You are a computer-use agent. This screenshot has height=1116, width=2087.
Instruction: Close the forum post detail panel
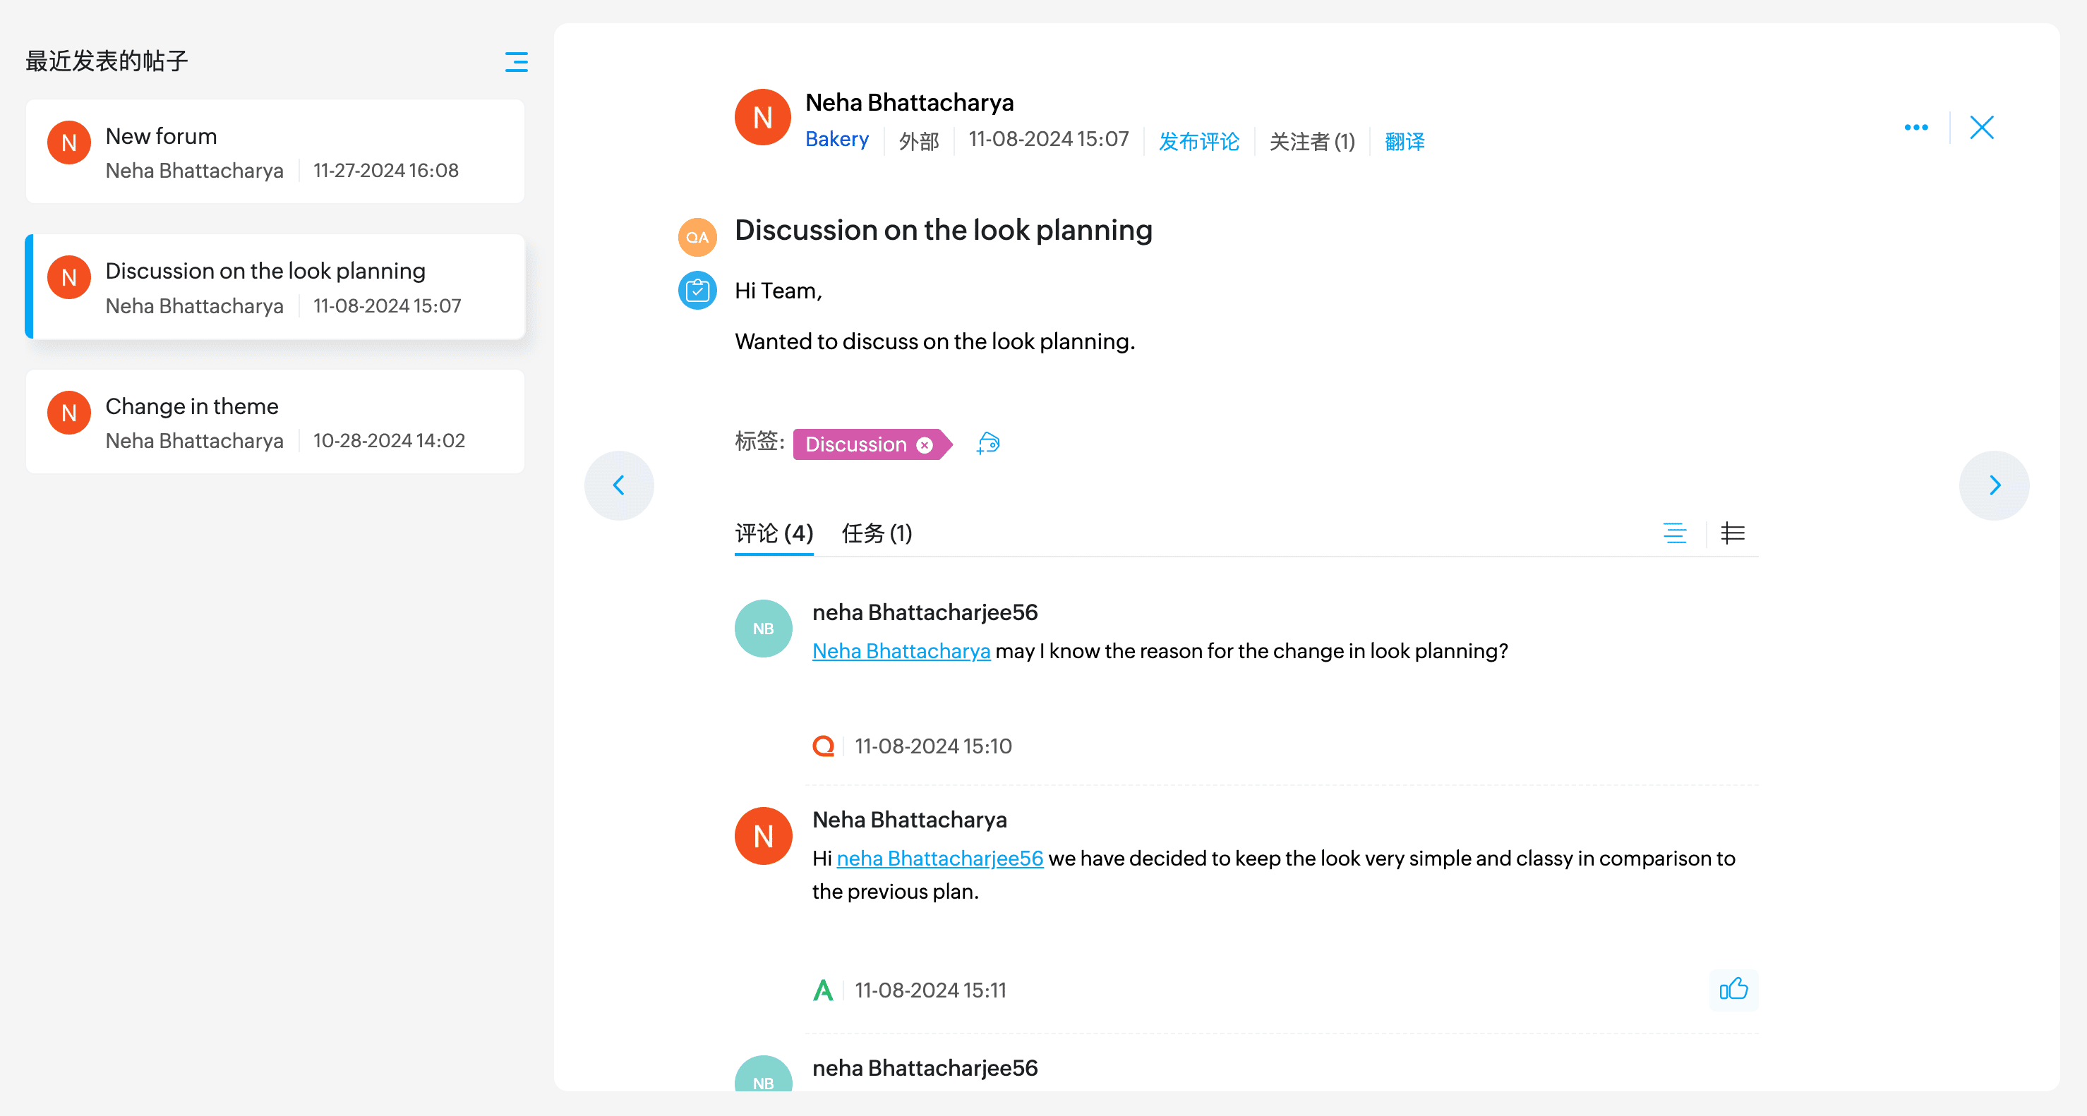click(1981, 127)
